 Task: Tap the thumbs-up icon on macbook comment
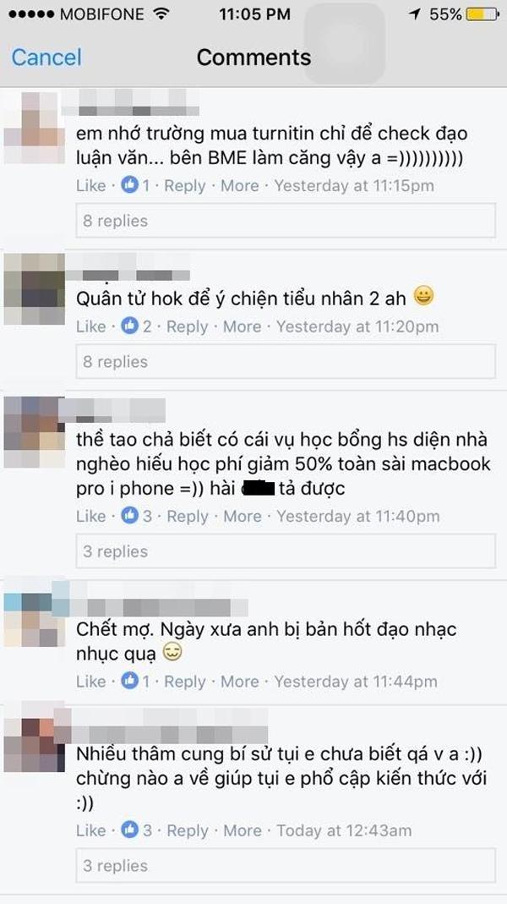pyautogui.click(x=130, y=516)
